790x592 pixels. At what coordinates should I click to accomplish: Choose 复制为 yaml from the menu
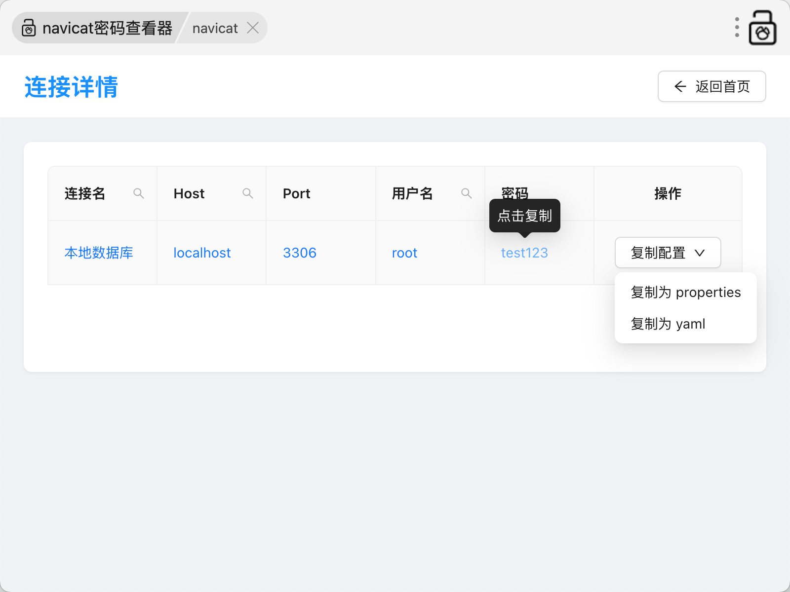(685, 324)
